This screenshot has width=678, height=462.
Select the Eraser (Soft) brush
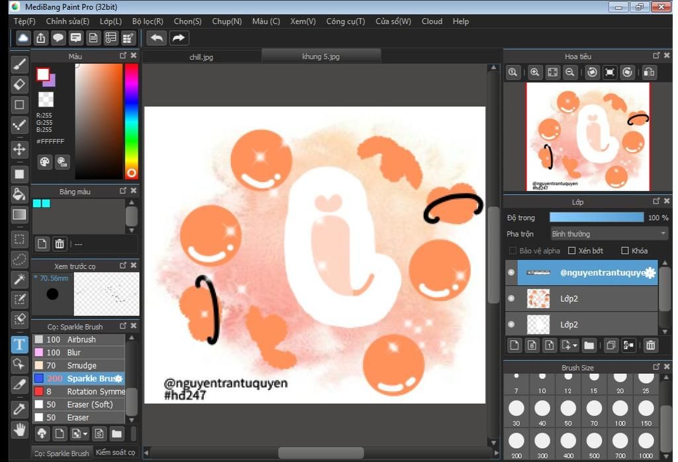pos(79,404)
